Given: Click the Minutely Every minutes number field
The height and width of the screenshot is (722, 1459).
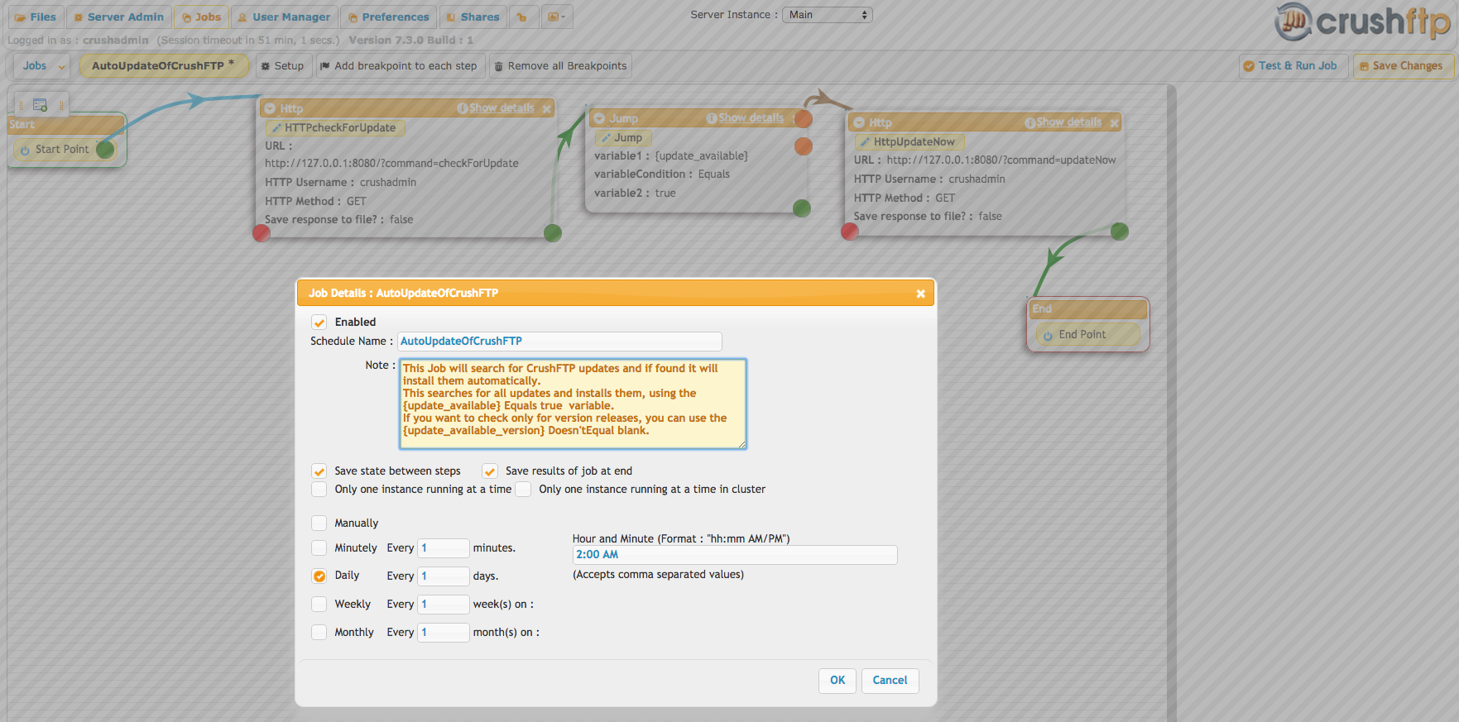Looking at the screenshot, I should point(444,548).
